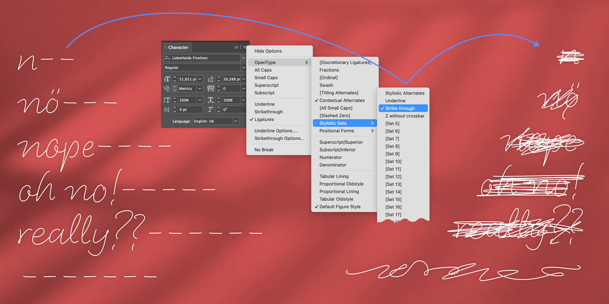609x304 pixels.
Task: Open the OpenType submenu item
Action: click(279, 62)
